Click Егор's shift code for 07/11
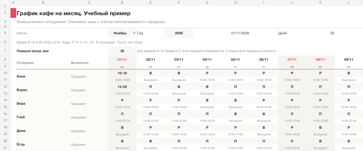Viewport: 363px width, 151px height. pos(292,141)
